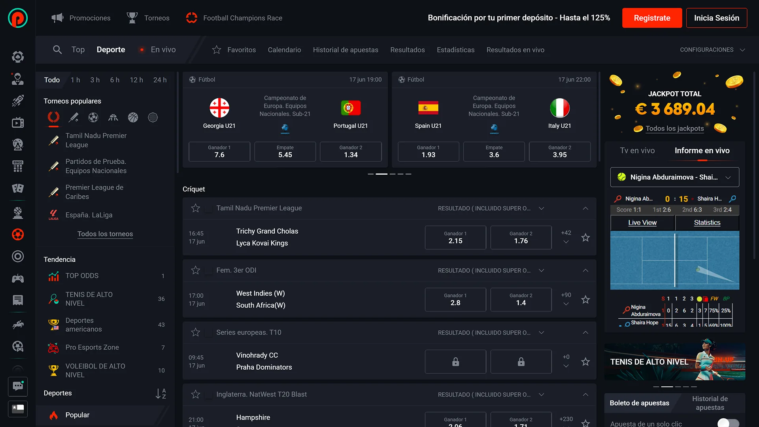Click the Registrate button
The width and height of the screenshot is (759, 427).
coord(652,18)
